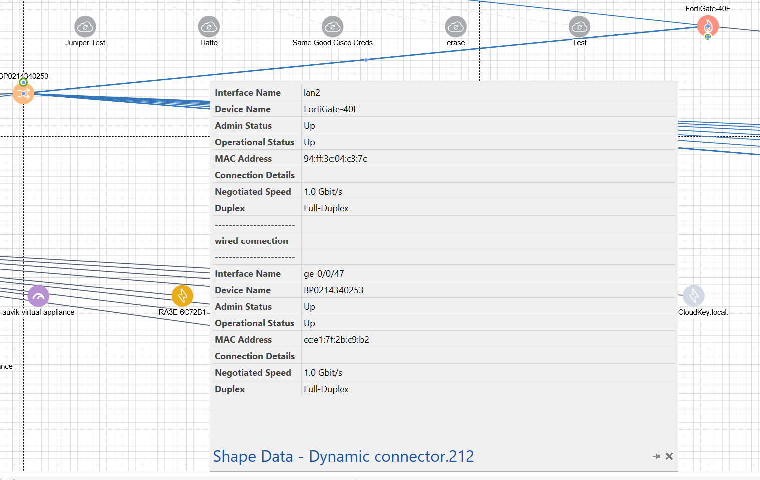Close the Shape Data panel
Image resolution: width=760 pixels, height=480 pixels.
tap(669, 456)
